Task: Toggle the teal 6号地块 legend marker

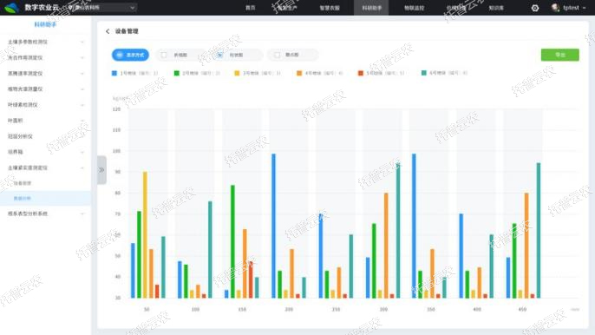Action: 424,73
